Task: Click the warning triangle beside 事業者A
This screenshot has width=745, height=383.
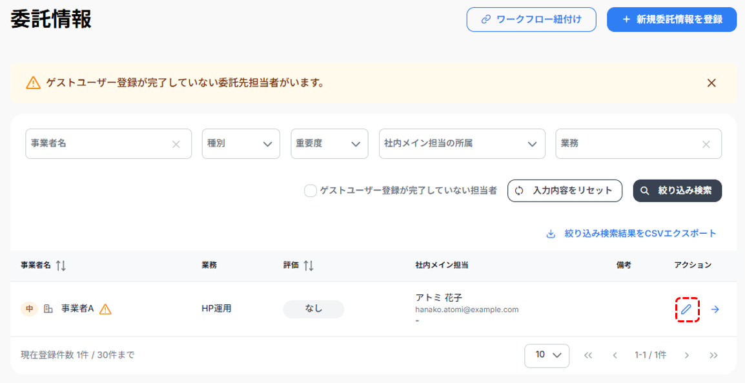Action: [106, 309]
